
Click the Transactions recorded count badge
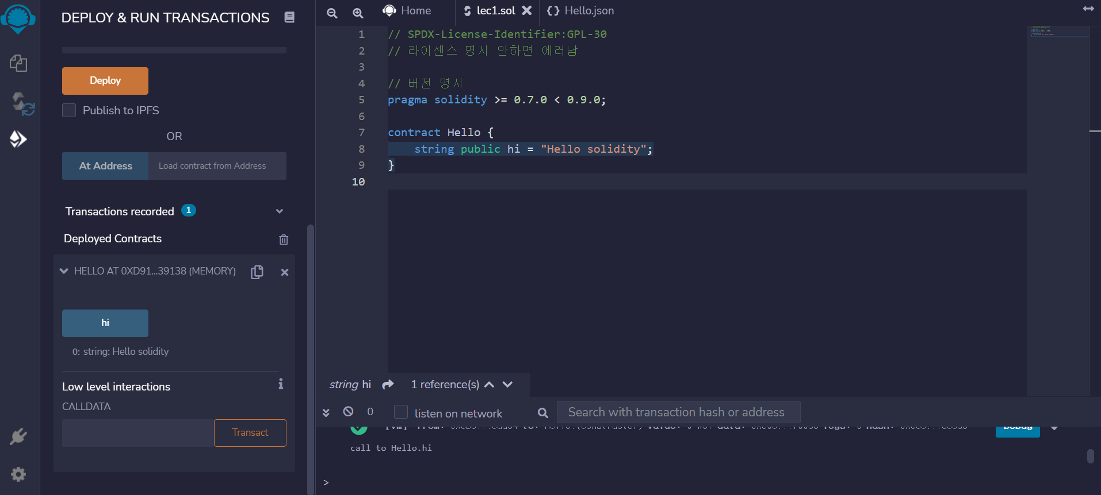(189, 210)
